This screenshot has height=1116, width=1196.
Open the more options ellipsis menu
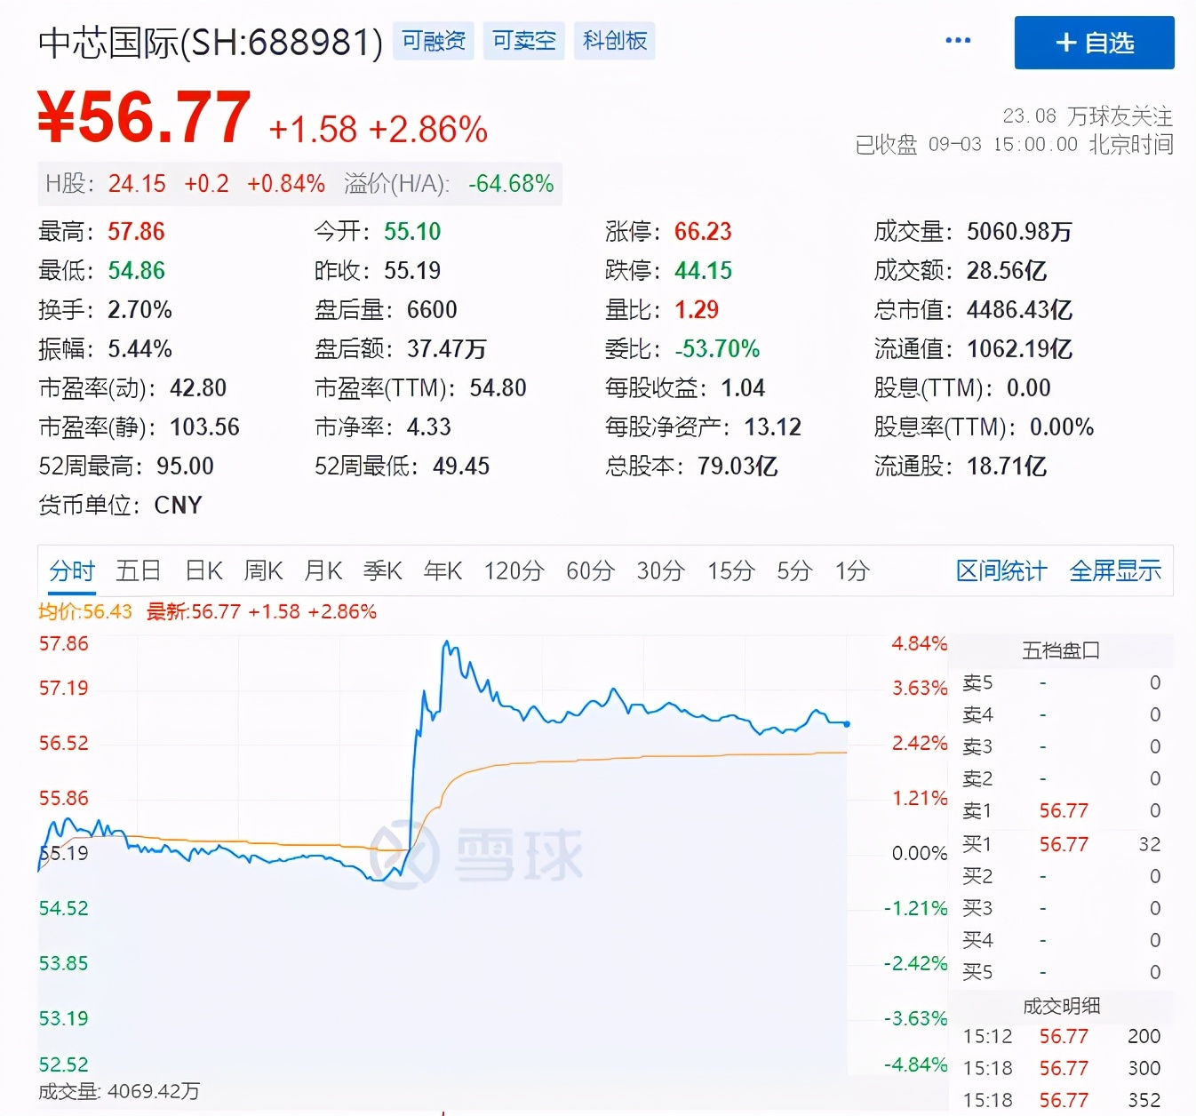(957, 41)
